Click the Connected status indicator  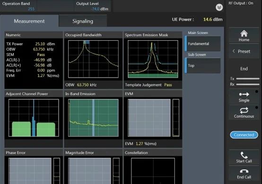click(x=244, y=135)
